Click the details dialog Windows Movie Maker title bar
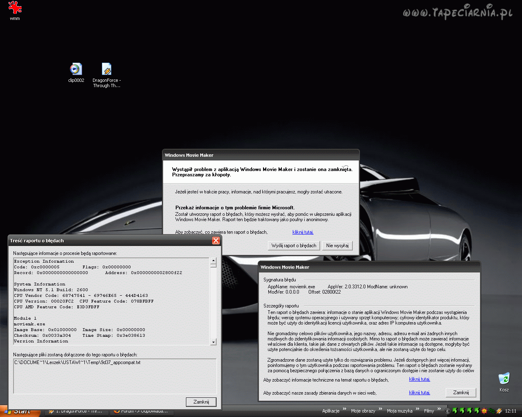The image size is (522, 417). [369, 267]
